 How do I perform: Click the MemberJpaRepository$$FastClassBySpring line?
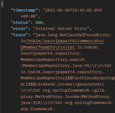tap(68, 78)
